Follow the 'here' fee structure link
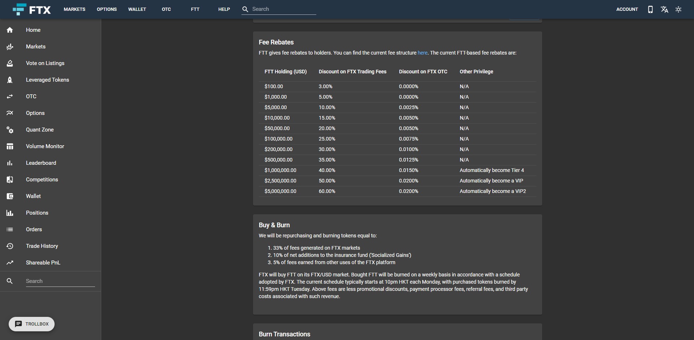The image size is (694, 340). click(x=423, y=53)
